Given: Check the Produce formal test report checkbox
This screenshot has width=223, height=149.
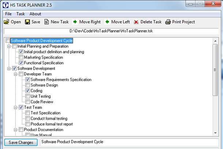Looking at the screenshot, I should 27,124.
